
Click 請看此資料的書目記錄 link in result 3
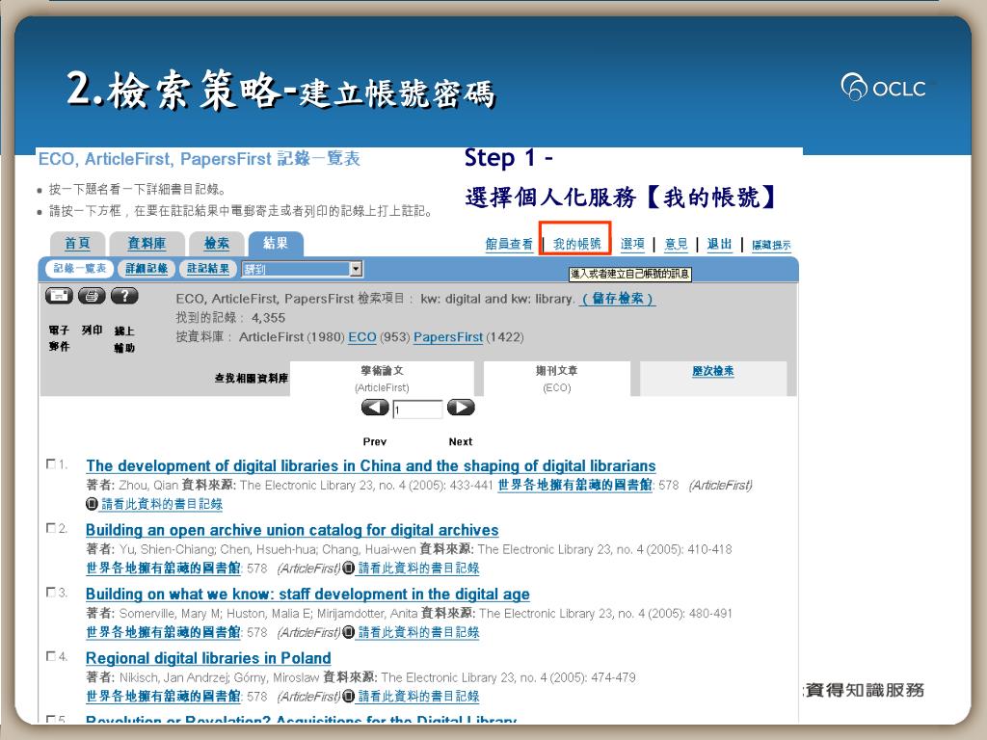[x=418, y=632]
